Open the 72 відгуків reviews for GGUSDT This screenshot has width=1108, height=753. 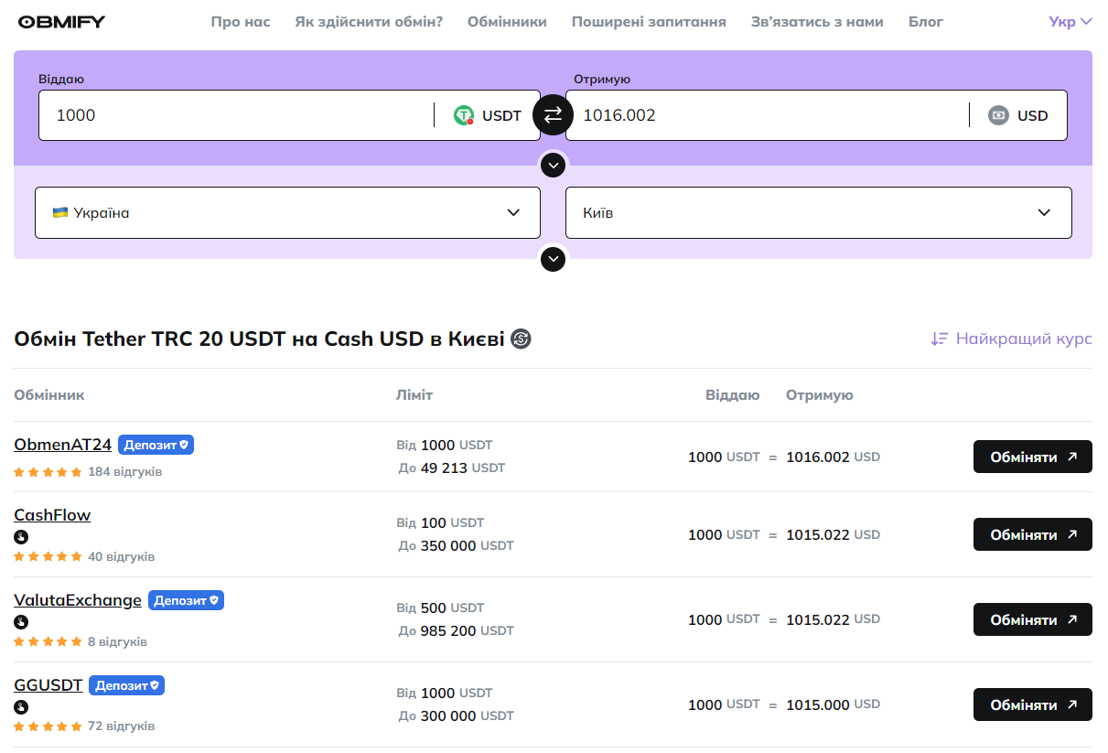pyautogui.click(x=122, y=726)
